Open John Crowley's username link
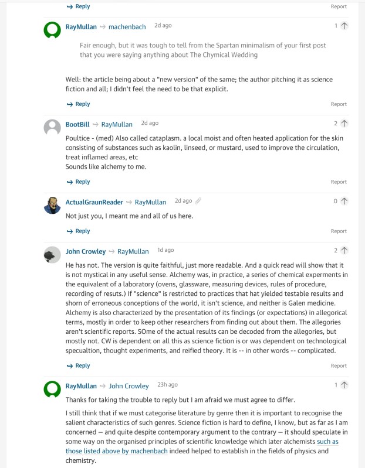This screenshot has width=365, height=468. [86, 251]
